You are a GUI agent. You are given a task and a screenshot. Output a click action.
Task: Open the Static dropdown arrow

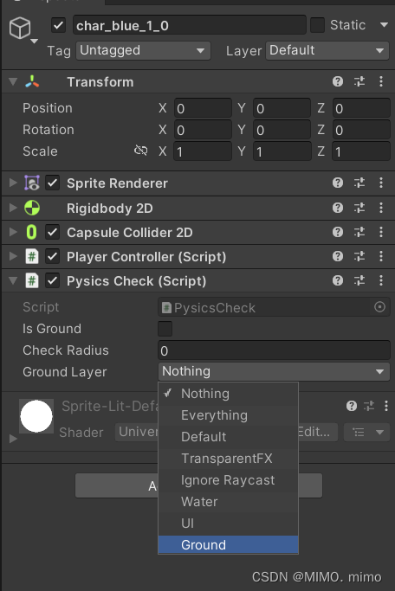(384, 25)
